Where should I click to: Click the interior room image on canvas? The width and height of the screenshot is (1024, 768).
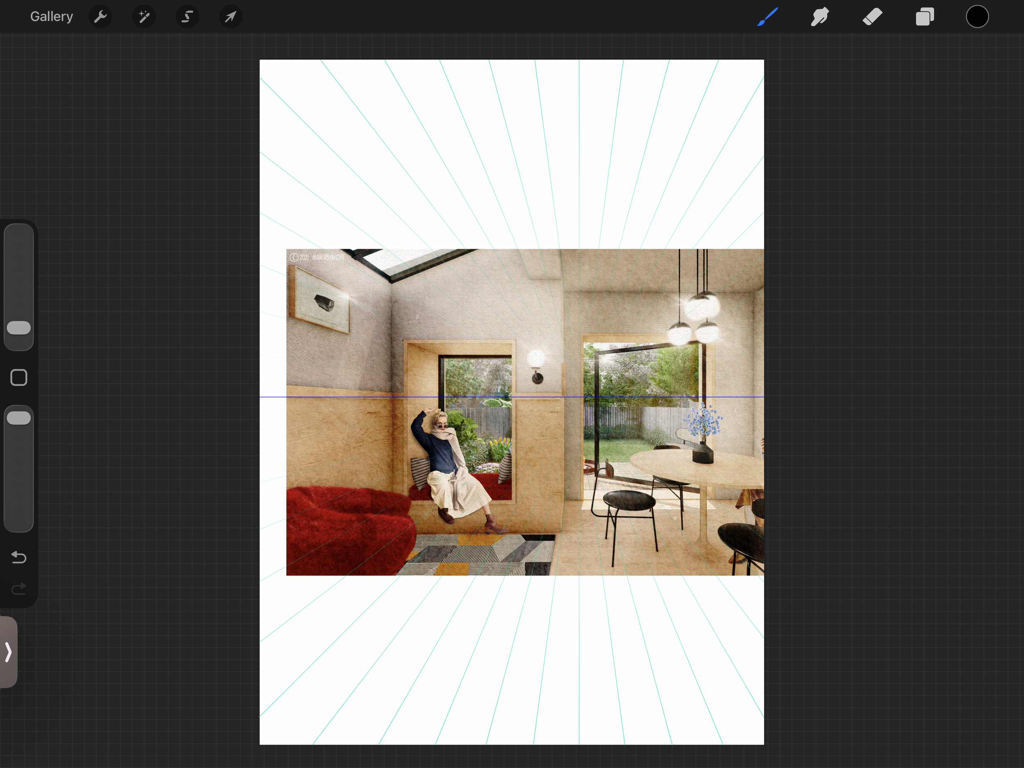[x=525, y=412]
